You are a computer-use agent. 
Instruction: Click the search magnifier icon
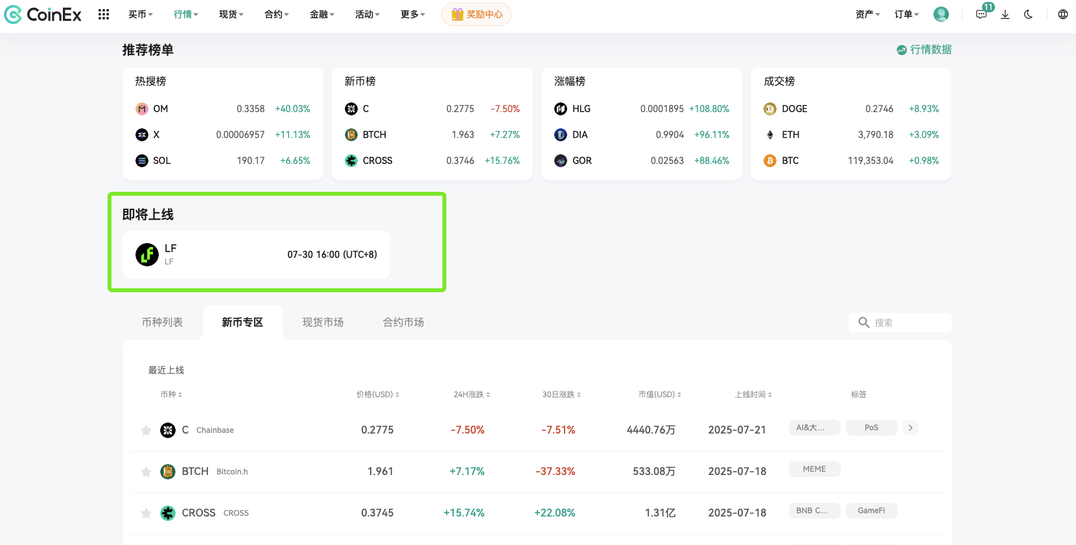click(x=864, y=323)
